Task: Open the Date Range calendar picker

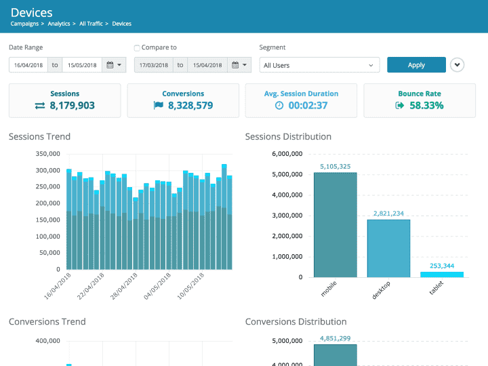Action: (x=113, y=65)
